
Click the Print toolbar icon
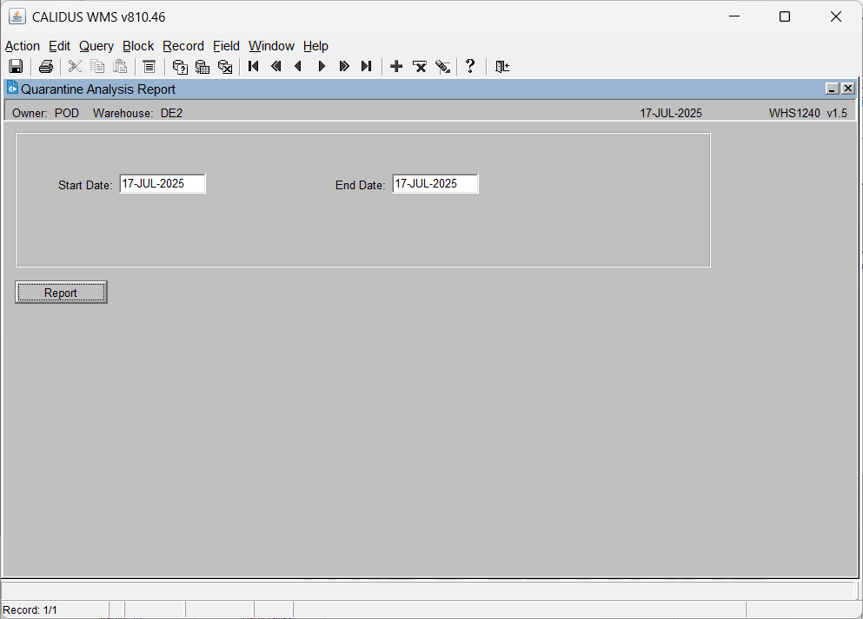coord(46,67)
